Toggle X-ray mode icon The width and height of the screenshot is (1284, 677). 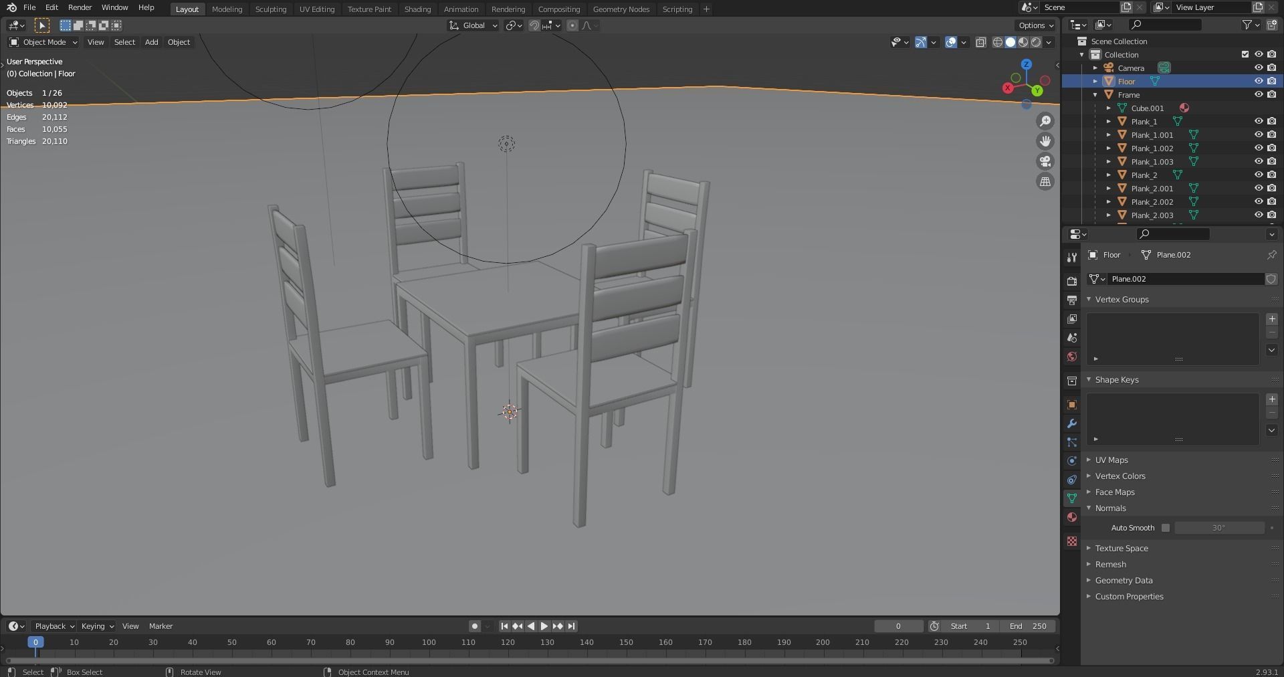point(981,42)
